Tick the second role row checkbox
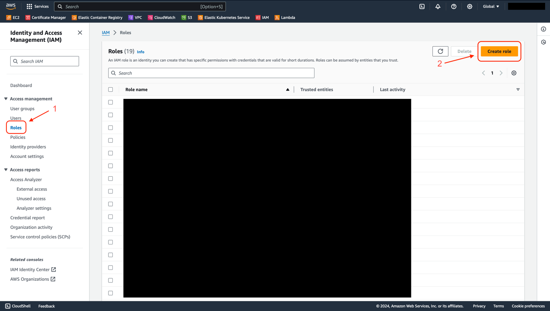 (111, 115)
